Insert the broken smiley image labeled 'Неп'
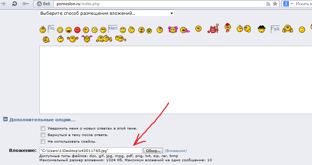The image size is (312, 165). coord(113,29)
